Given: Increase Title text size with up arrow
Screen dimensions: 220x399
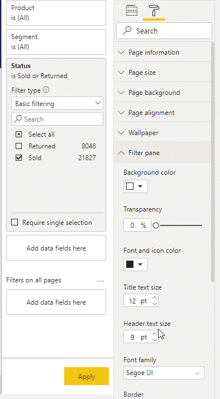Looking at the screenshot, I should tap(155, 298).
